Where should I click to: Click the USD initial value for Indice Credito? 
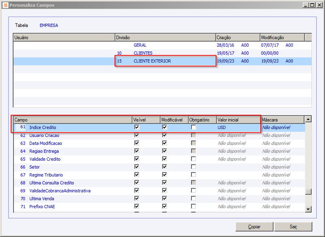(221, 127)
